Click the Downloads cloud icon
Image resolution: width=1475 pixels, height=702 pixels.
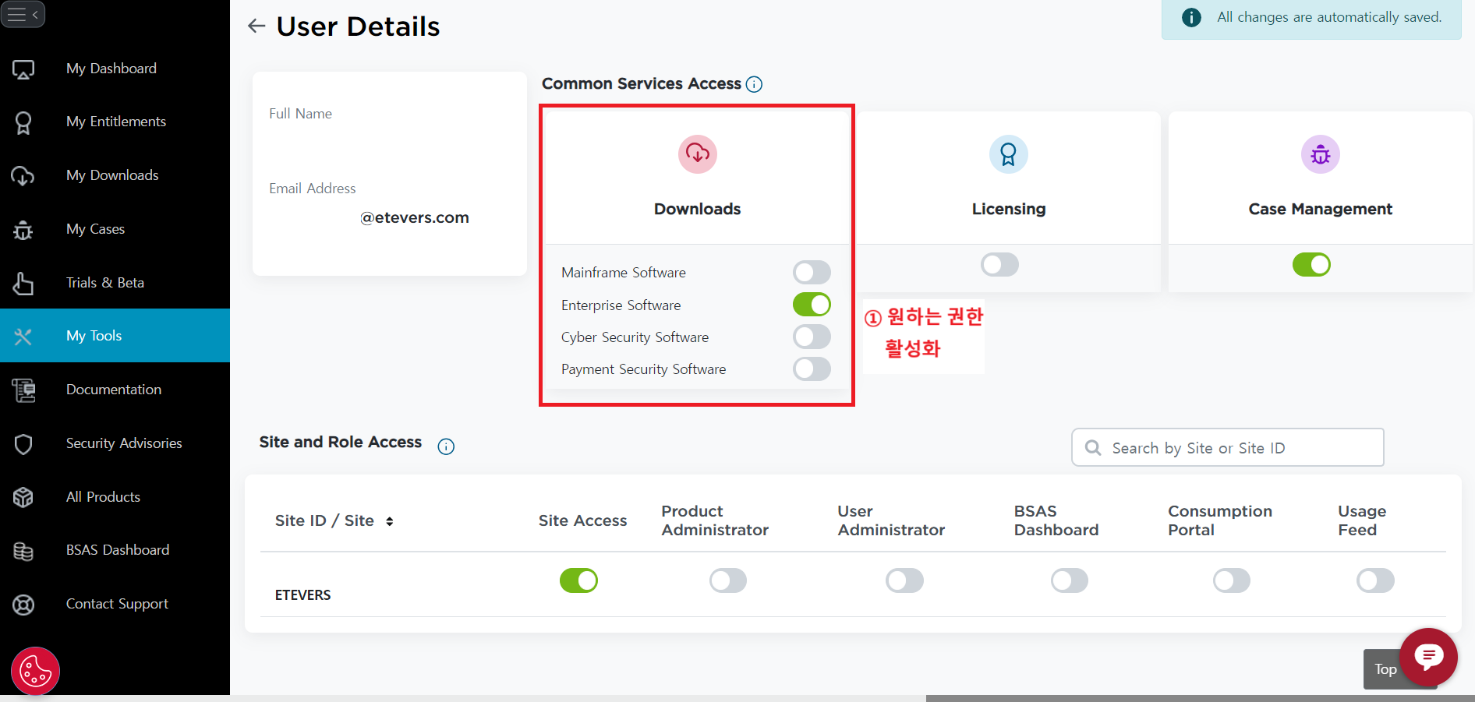(697, 154)
